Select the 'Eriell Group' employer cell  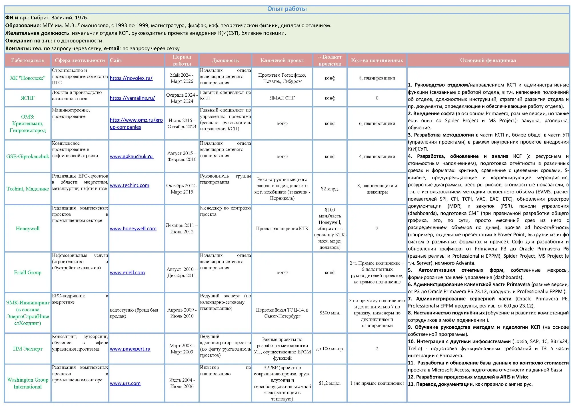point(28,272)
